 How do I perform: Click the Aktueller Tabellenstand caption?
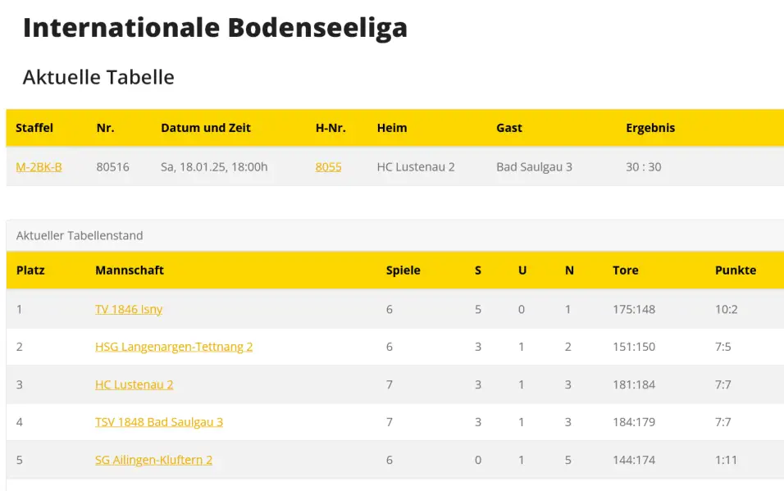[x=80, y=235]
